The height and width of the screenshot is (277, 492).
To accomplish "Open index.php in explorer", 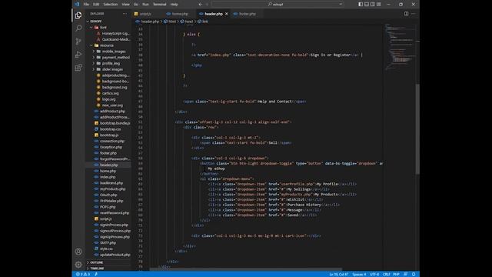I will 108,177.
